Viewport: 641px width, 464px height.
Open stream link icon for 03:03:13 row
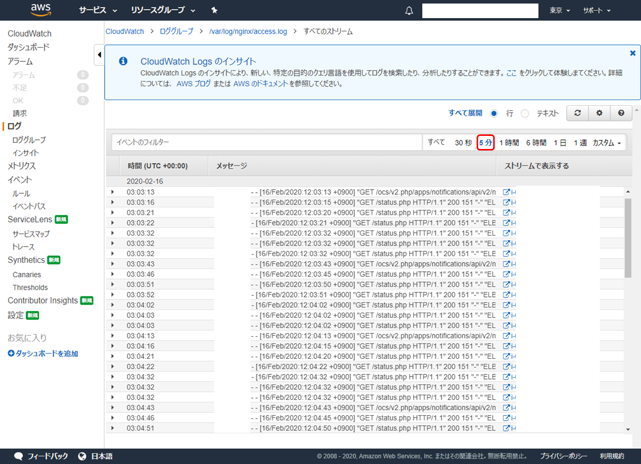[506, 192]
